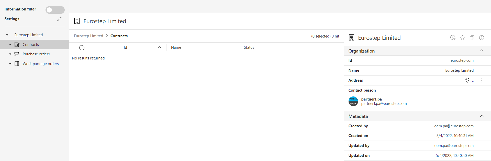Open Work package orders in the sidebar
This screenshot has width=491, height=161.
click(40, 64)
